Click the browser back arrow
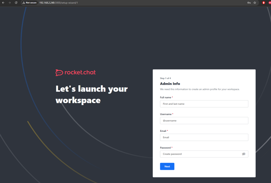This screenshot has height=183, width=271. [3, 3]
